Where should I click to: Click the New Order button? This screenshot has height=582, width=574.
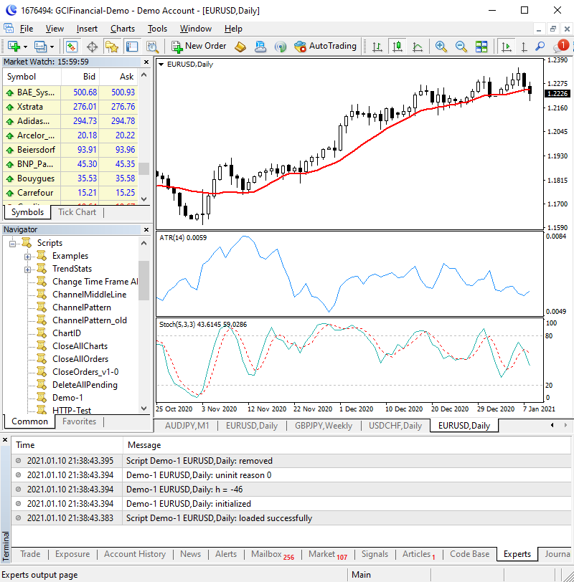[x=199, y=47]
